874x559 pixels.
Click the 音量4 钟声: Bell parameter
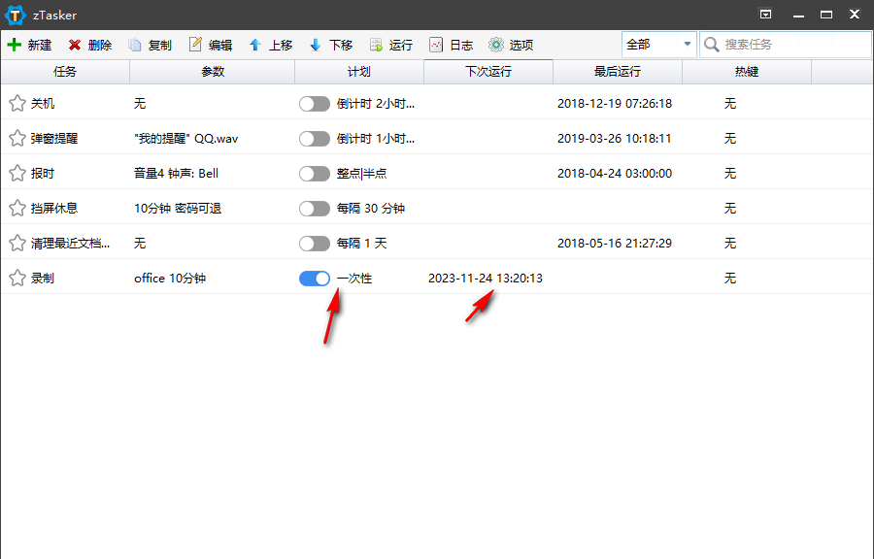[176, 174]
